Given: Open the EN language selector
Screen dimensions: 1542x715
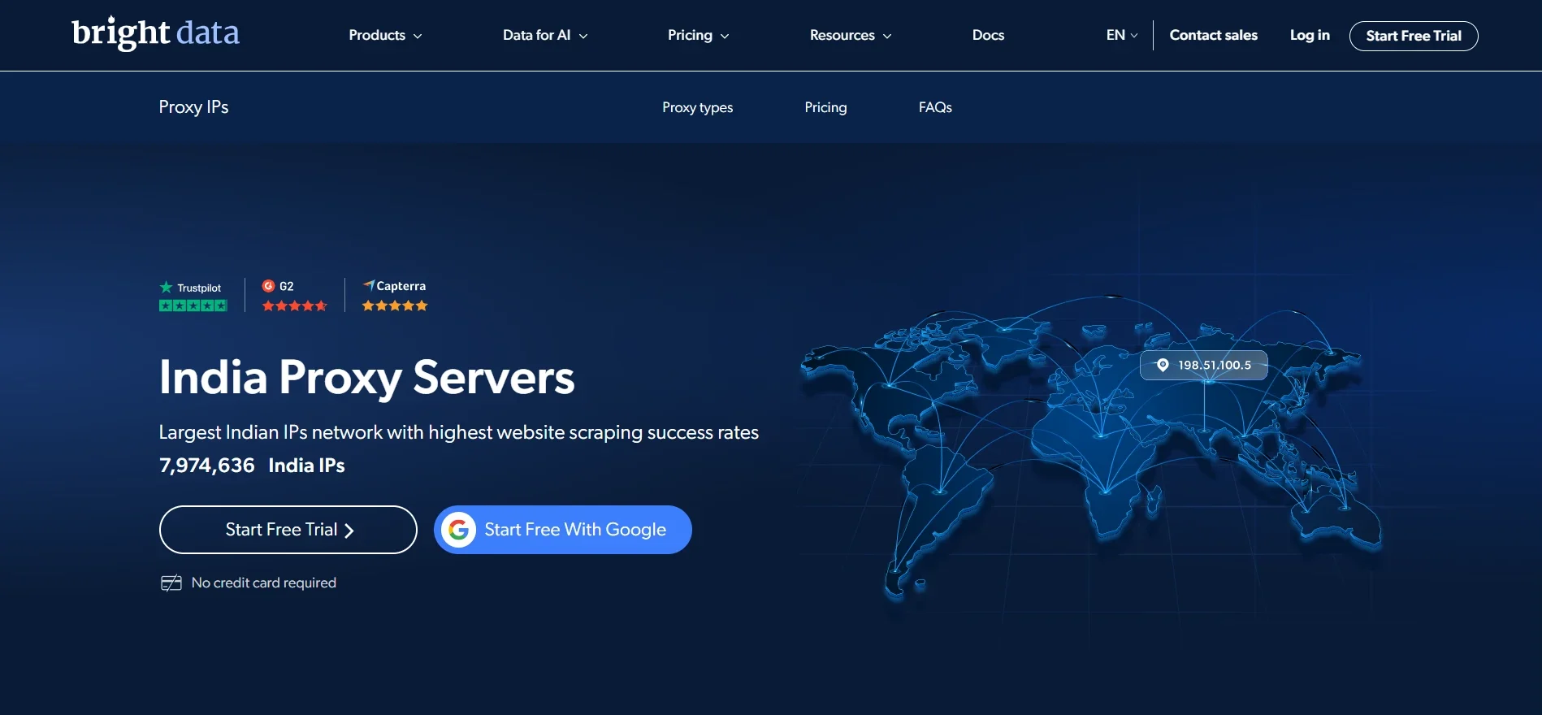Looking at the screenshot, I should point(1122,35).
